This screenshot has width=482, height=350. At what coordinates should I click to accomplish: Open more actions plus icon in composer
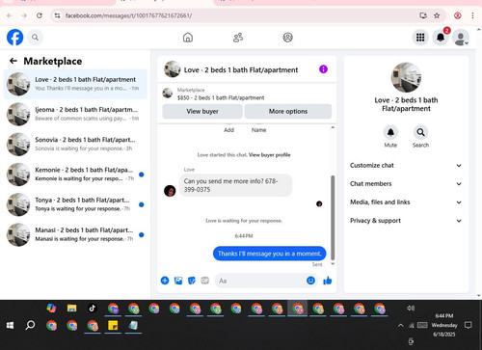tap(165, 281)
